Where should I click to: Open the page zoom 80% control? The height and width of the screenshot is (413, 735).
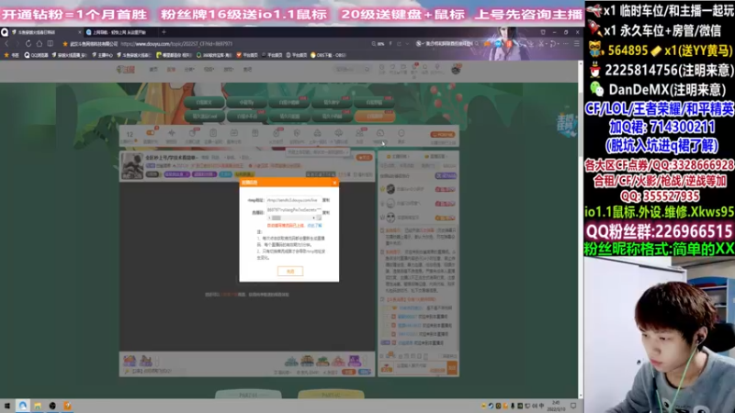pyautogui.click(x=378, y=43)
